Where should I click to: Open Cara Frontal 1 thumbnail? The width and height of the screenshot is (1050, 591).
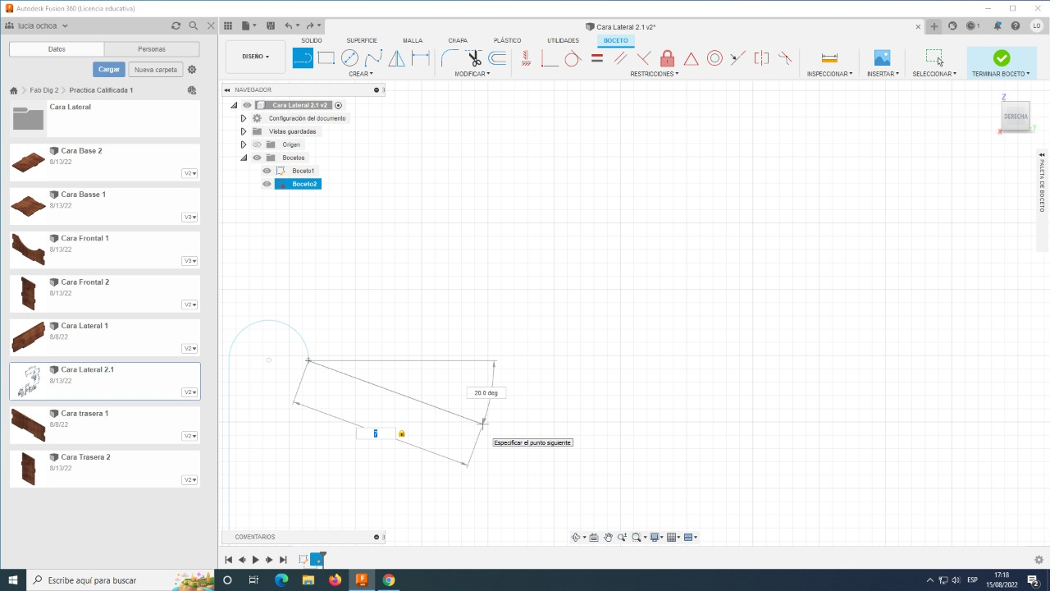[29, 249]
